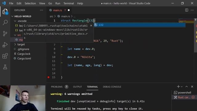Click the struct Rectangle line of code
This screenshot has height=111, width=197.
78,21
